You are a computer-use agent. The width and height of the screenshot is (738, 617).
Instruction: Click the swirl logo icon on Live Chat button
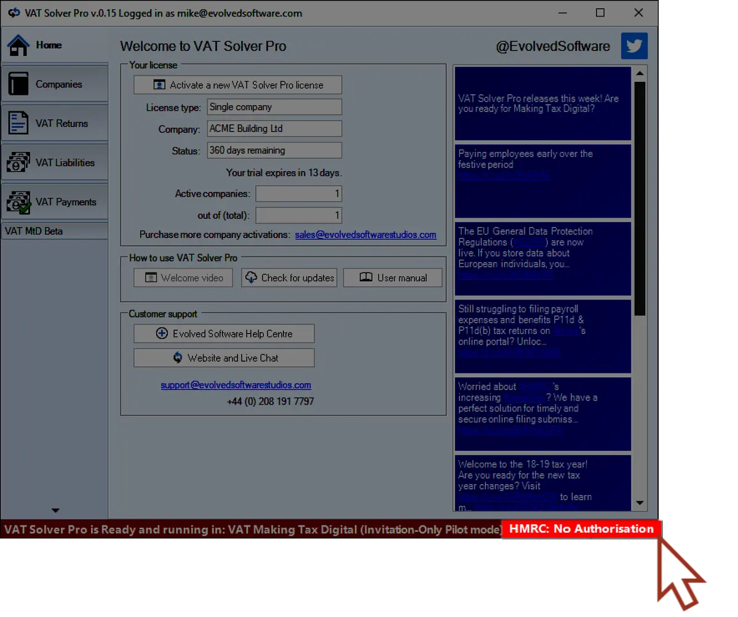tap(178, 357)
